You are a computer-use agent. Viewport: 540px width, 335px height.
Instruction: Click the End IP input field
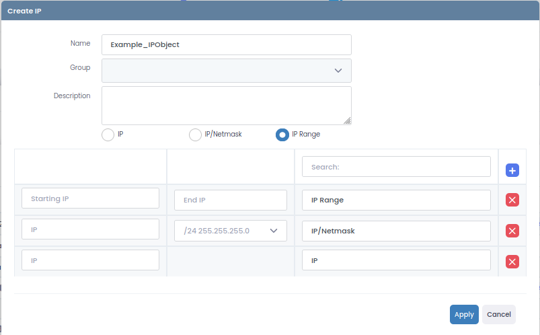(230, 200)
